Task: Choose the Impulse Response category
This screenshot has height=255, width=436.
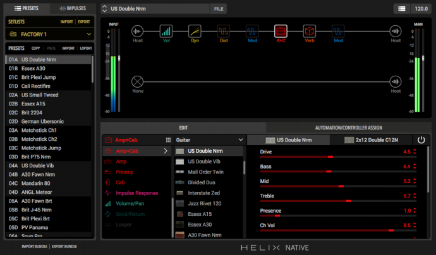Action: click(x=137, y=193)
